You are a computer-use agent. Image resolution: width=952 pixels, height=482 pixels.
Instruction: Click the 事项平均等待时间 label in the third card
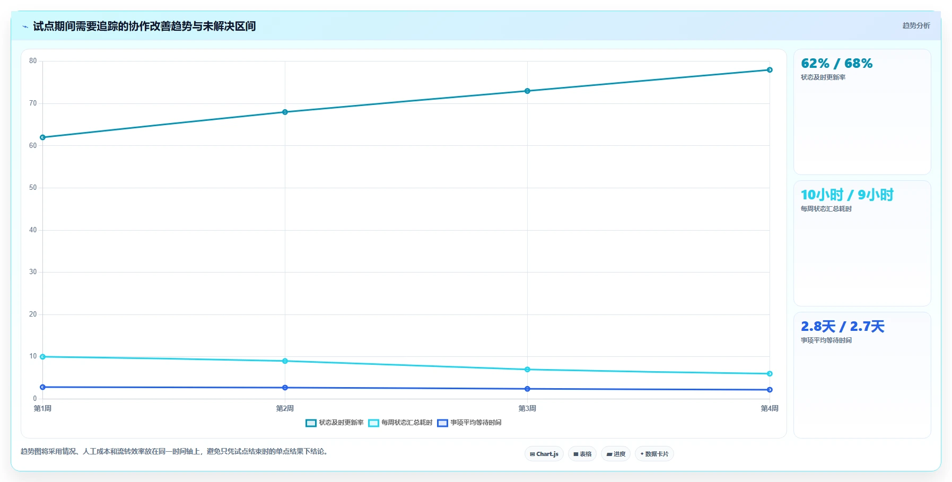pos(826,340)
